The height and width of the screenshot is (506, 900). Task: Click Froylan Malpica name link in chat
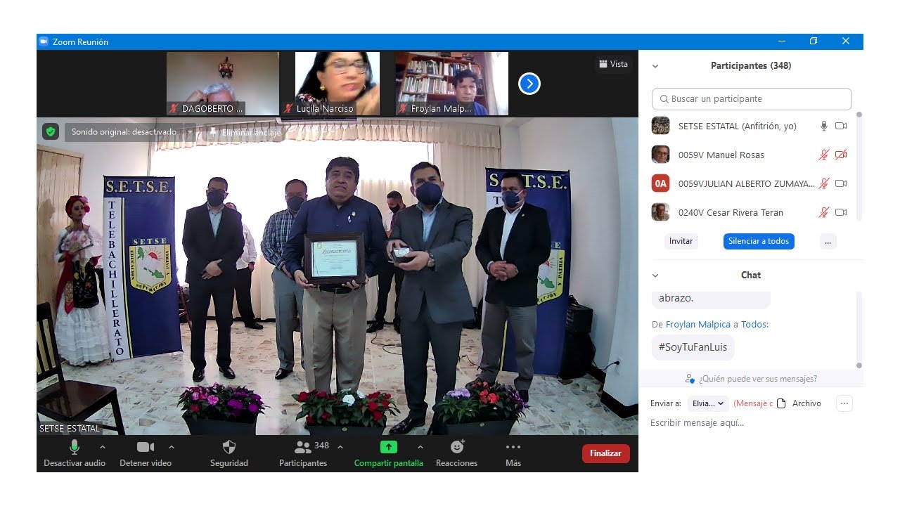698,325
